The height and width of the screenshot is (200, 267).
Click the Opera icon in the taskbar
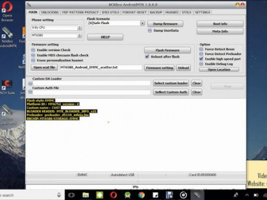coord(113,195)
